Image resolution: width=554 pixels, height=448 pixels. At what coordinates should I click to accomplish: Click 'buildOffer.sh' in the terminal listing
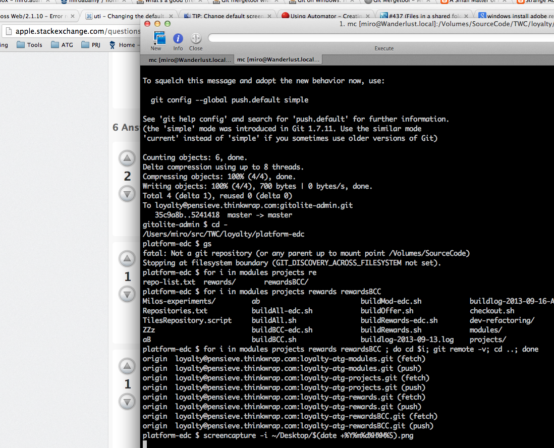tap(387, 311)
